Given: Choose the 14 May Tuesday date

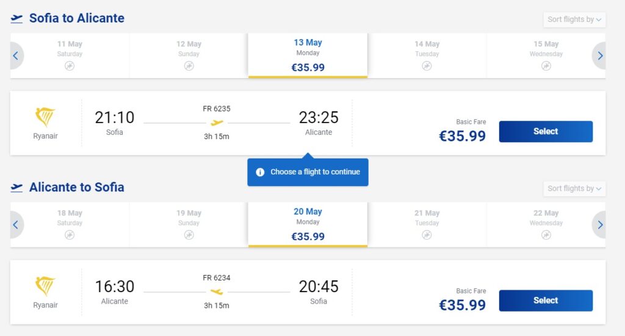Looking at the screenshot, I should (x=427, y=55).
